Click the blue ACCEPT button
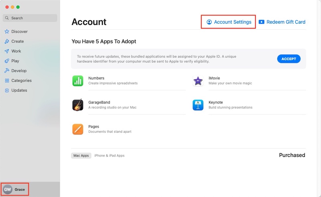 [x=288, y=59]
